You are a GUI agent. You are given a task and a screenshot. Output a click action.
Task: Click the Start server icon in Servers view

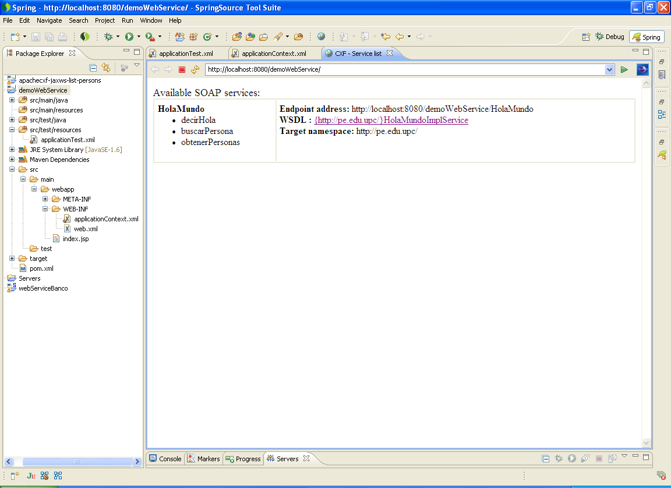(x=572, y=458)
